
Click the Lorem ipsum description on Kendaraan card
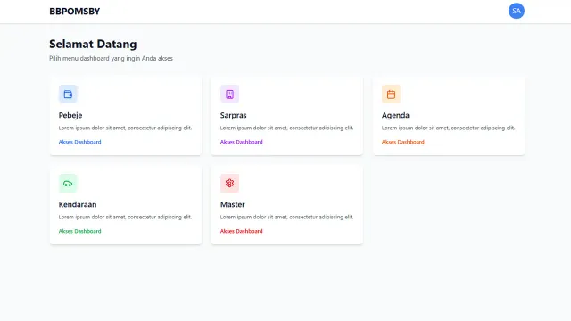coord(125,217)
